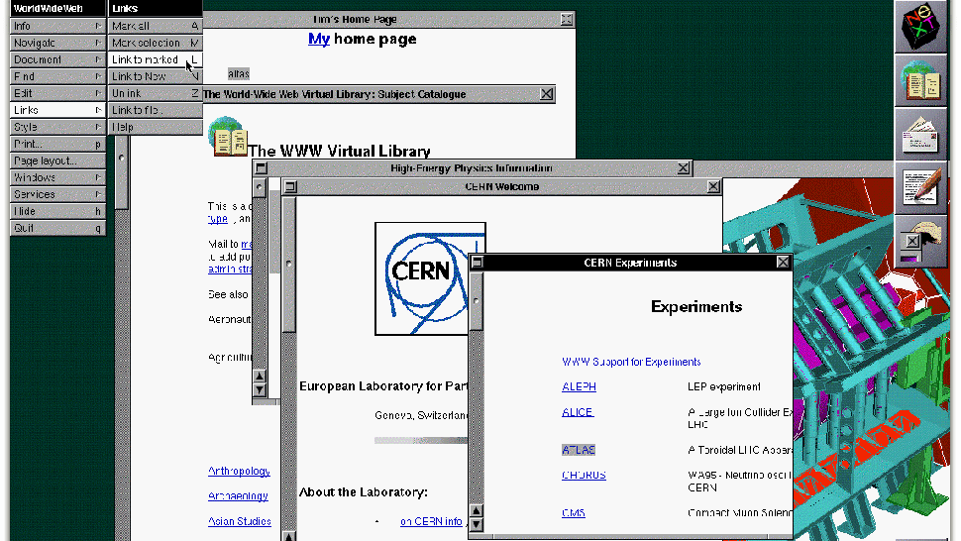961x541 pixels.
Task: Open the on CERN info link
Action: [431, 521]
